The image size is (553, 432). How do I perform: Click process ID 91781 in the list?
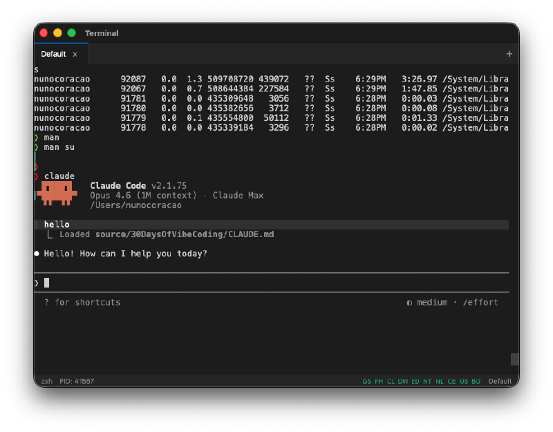(133, 98)
